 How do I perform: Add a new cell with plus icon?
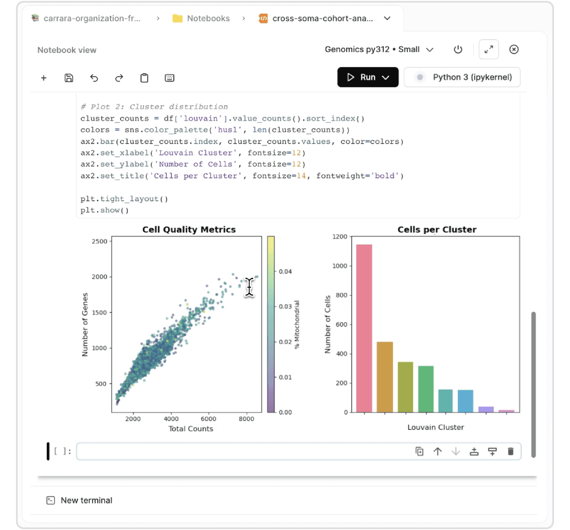pos(44,78)
